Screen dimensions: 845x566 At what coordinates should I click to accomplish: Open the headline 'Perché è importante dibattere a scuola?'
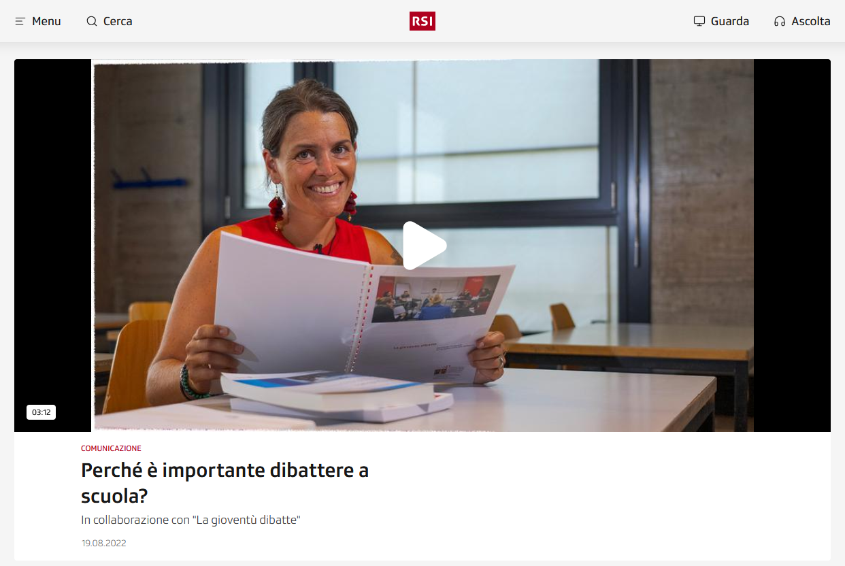pos(225,483)
